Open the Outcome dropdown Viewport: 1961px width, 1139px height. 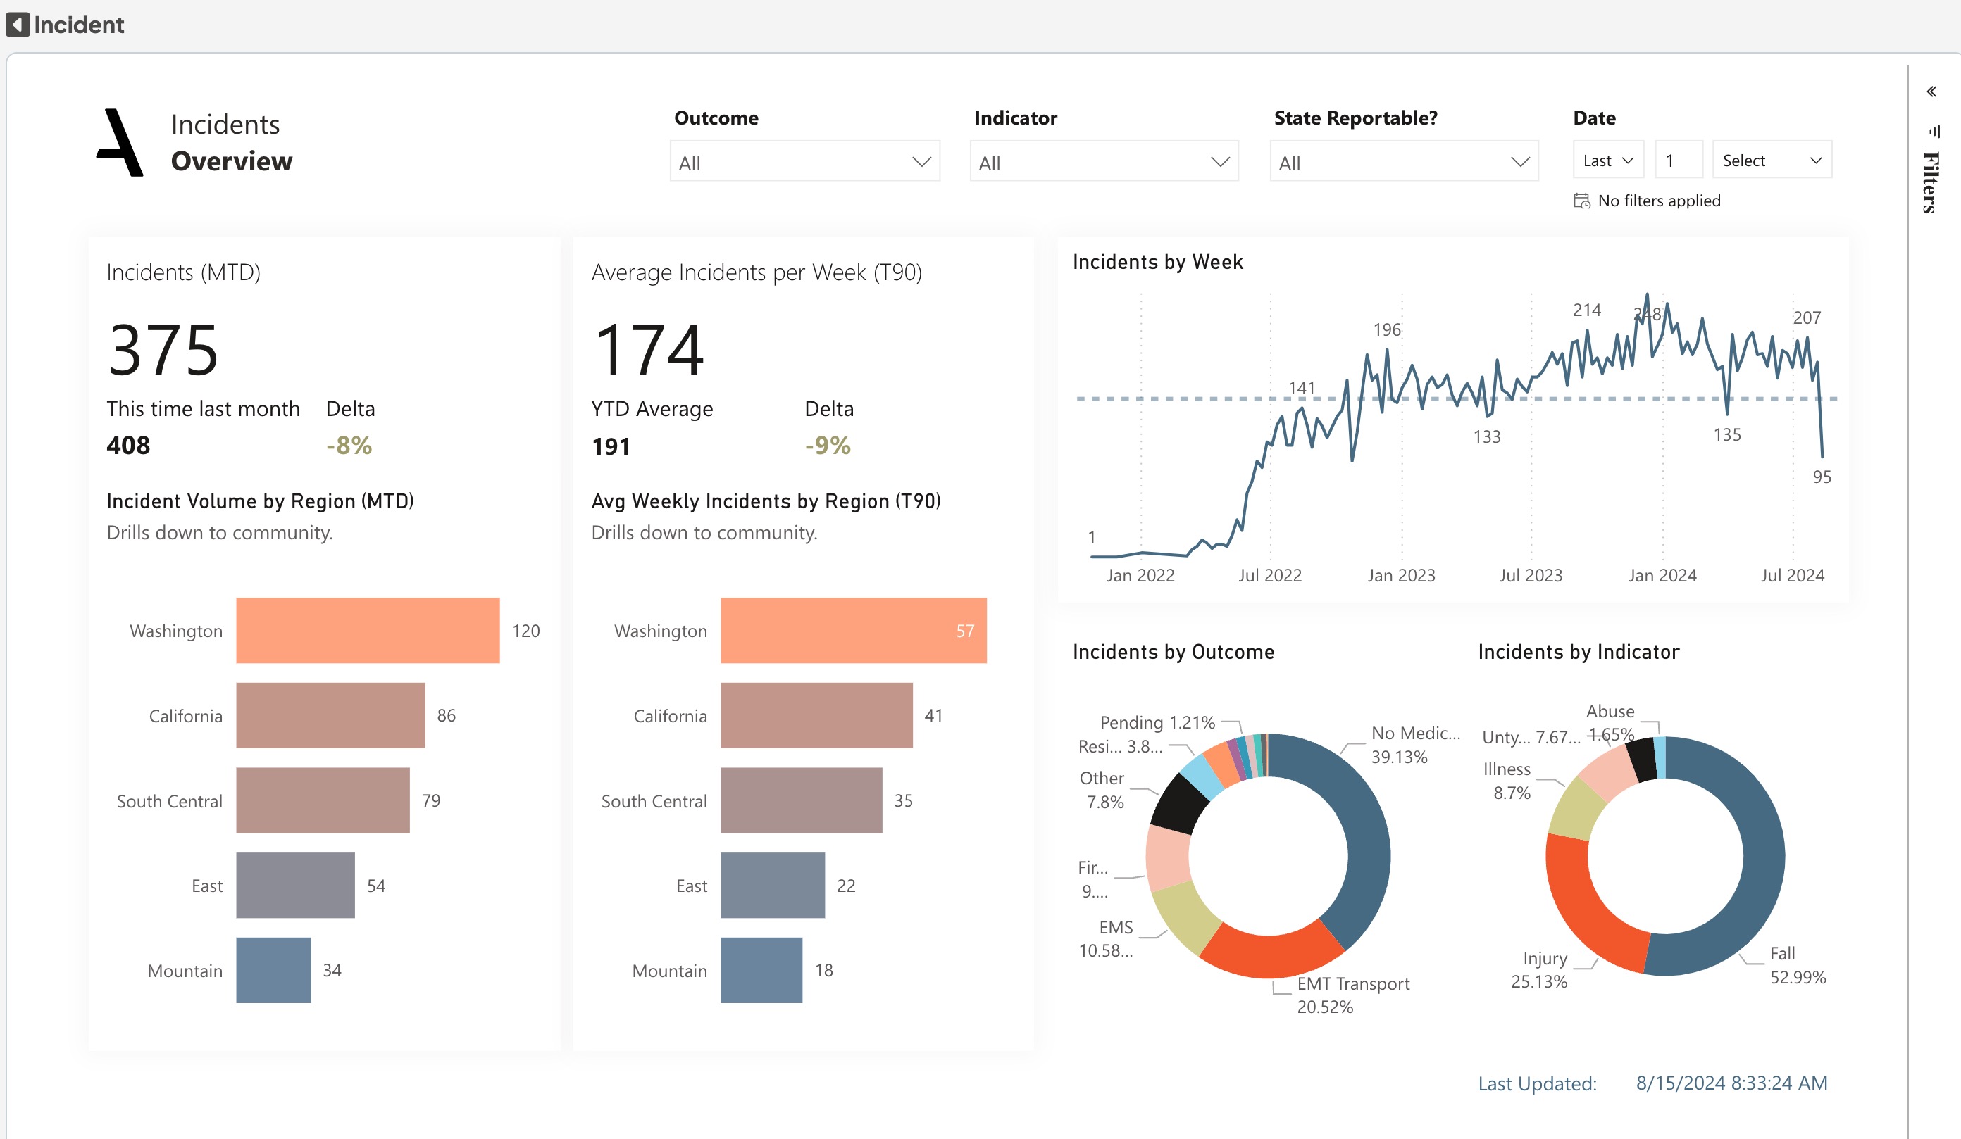coord(804,162)
